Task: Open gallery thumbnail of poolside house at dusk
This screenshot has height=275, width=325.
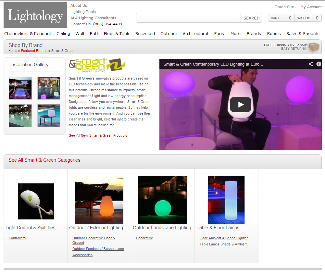Action: [x=49, y=88]
